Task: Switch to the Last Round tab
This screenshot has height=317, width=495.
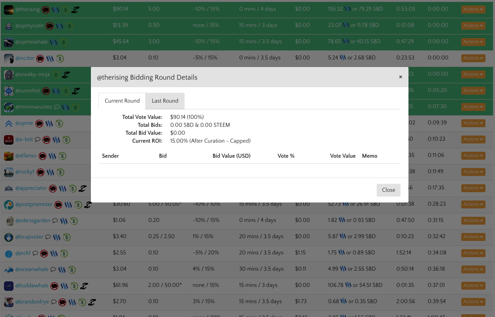Action: (x=165, y=101)
